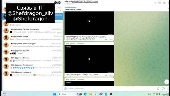The image size is (170, 96).
Task: Open the Шеф Дракон| Отзывы chat
Action: [x=32, y=59]
